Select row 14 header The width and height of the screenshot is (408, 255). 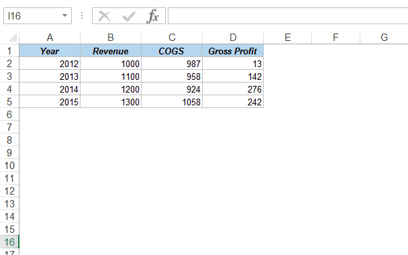9,217
